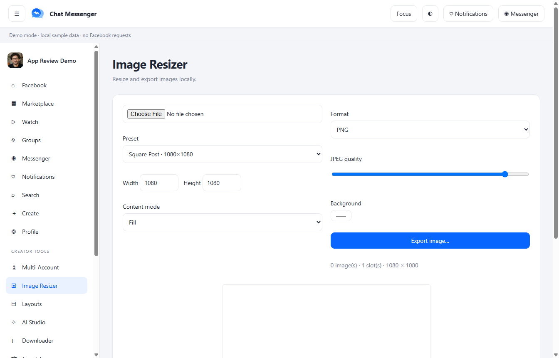Expand the Preset dropdown

click(223, 154)
